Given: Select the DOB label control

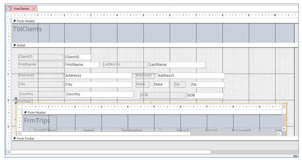Looking at the screenshot, I should [163, 95].
